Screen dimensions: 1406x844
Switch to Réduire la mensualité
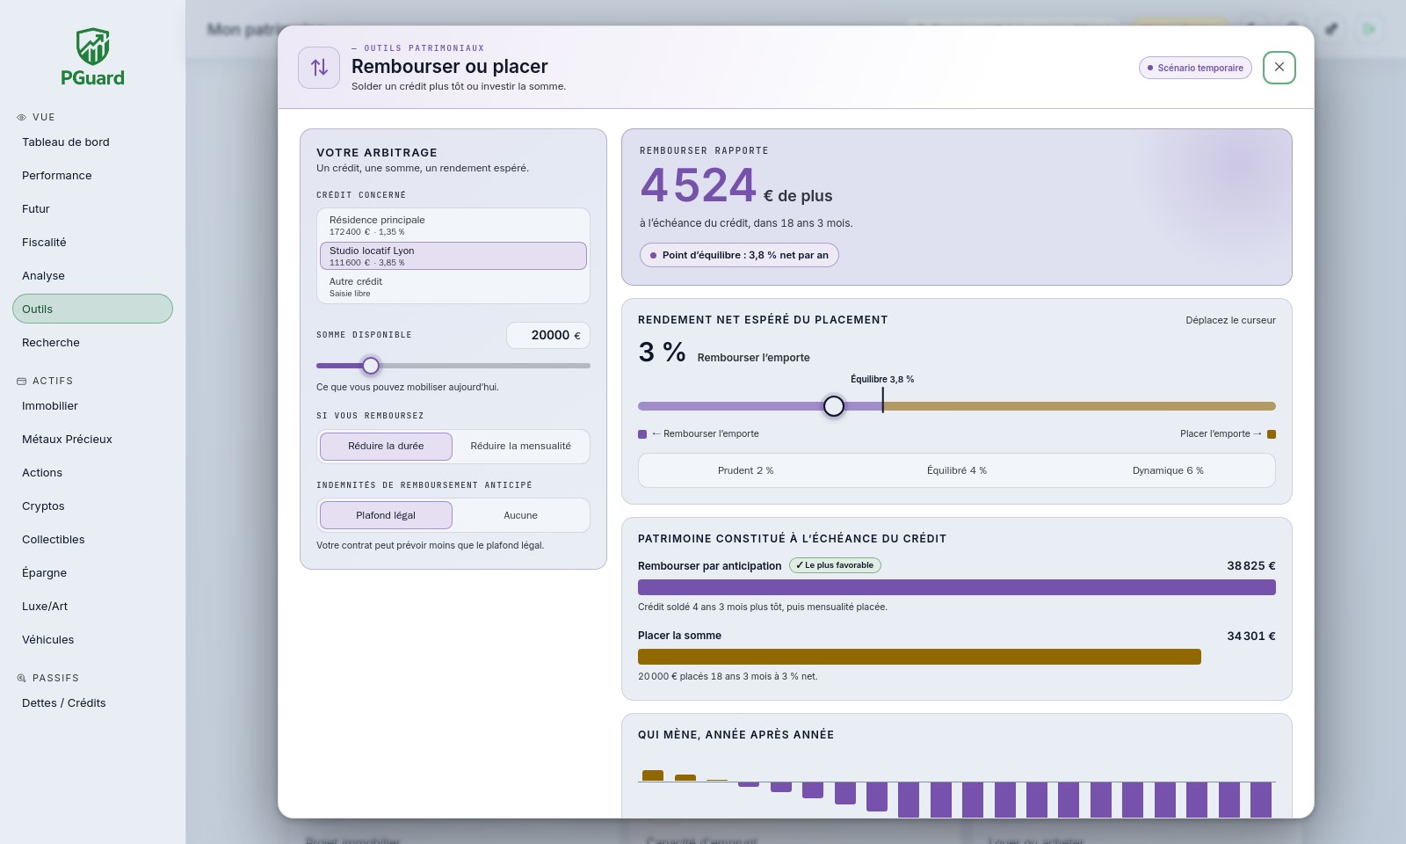(x=520, y=447)
